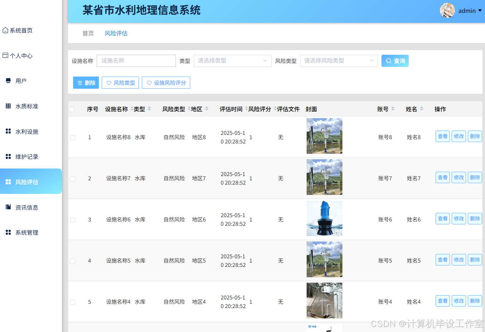Click the icon beside 维护记录

(x=8, y=156)
